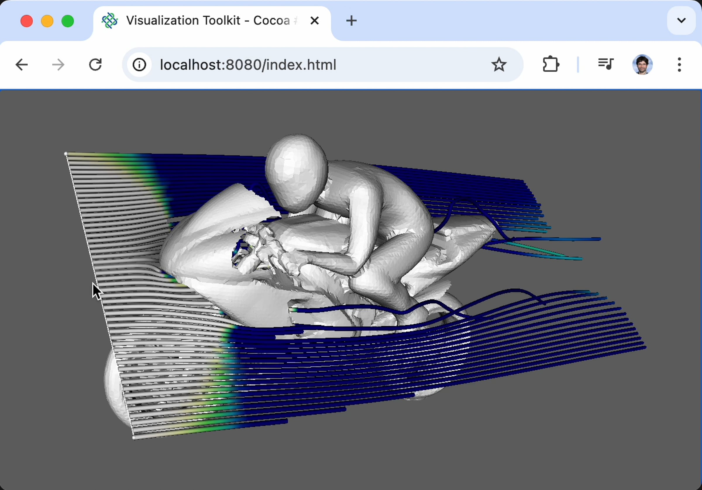
Task: Click the forward navigation arrow
Action: coord(58,65)
